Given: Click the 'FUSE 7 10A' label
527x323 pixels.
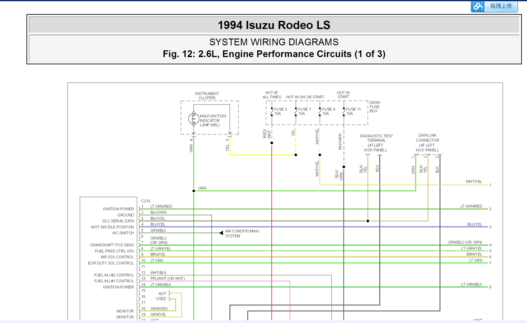Looking at the screenshot, I should 305,111.
